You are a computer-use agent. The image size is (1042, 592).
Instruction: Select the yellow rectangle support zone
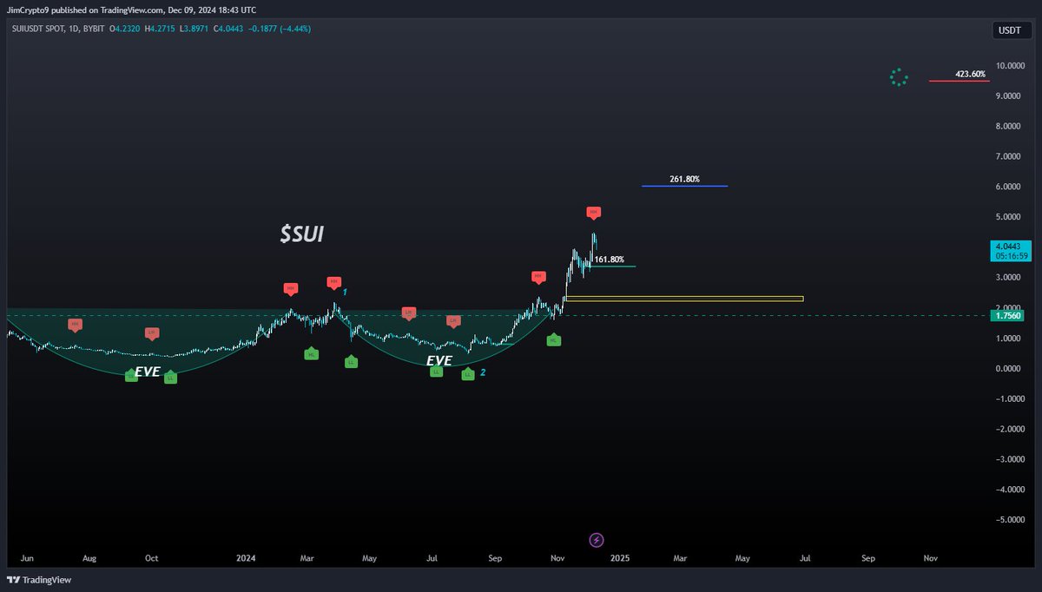pyautogui.click(x=684, y=299)
